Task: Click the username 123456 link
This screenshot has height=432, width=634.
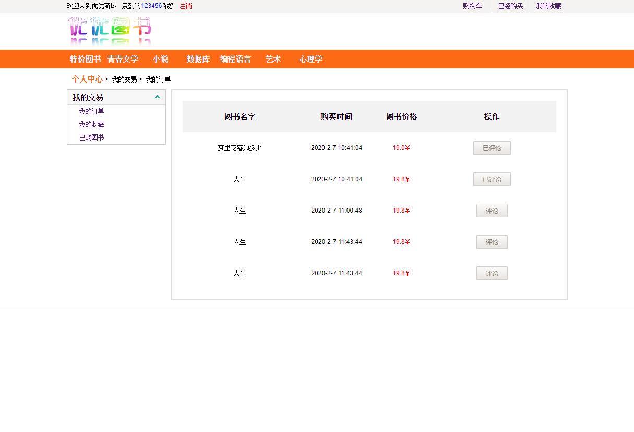Action: [x=151, y=5]
